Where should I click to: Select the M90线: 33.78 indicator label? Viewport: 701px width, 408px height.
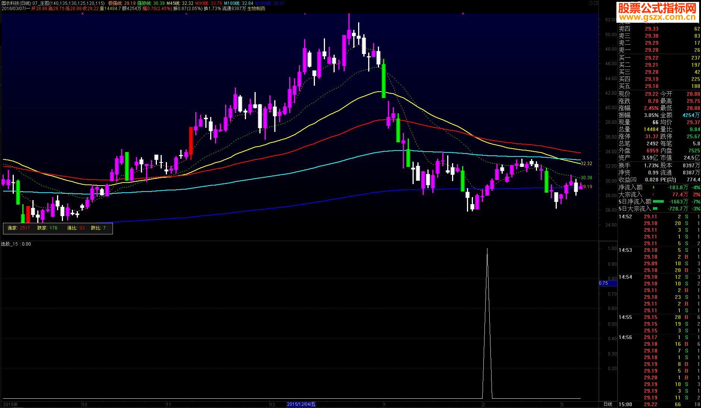point(209,3)
